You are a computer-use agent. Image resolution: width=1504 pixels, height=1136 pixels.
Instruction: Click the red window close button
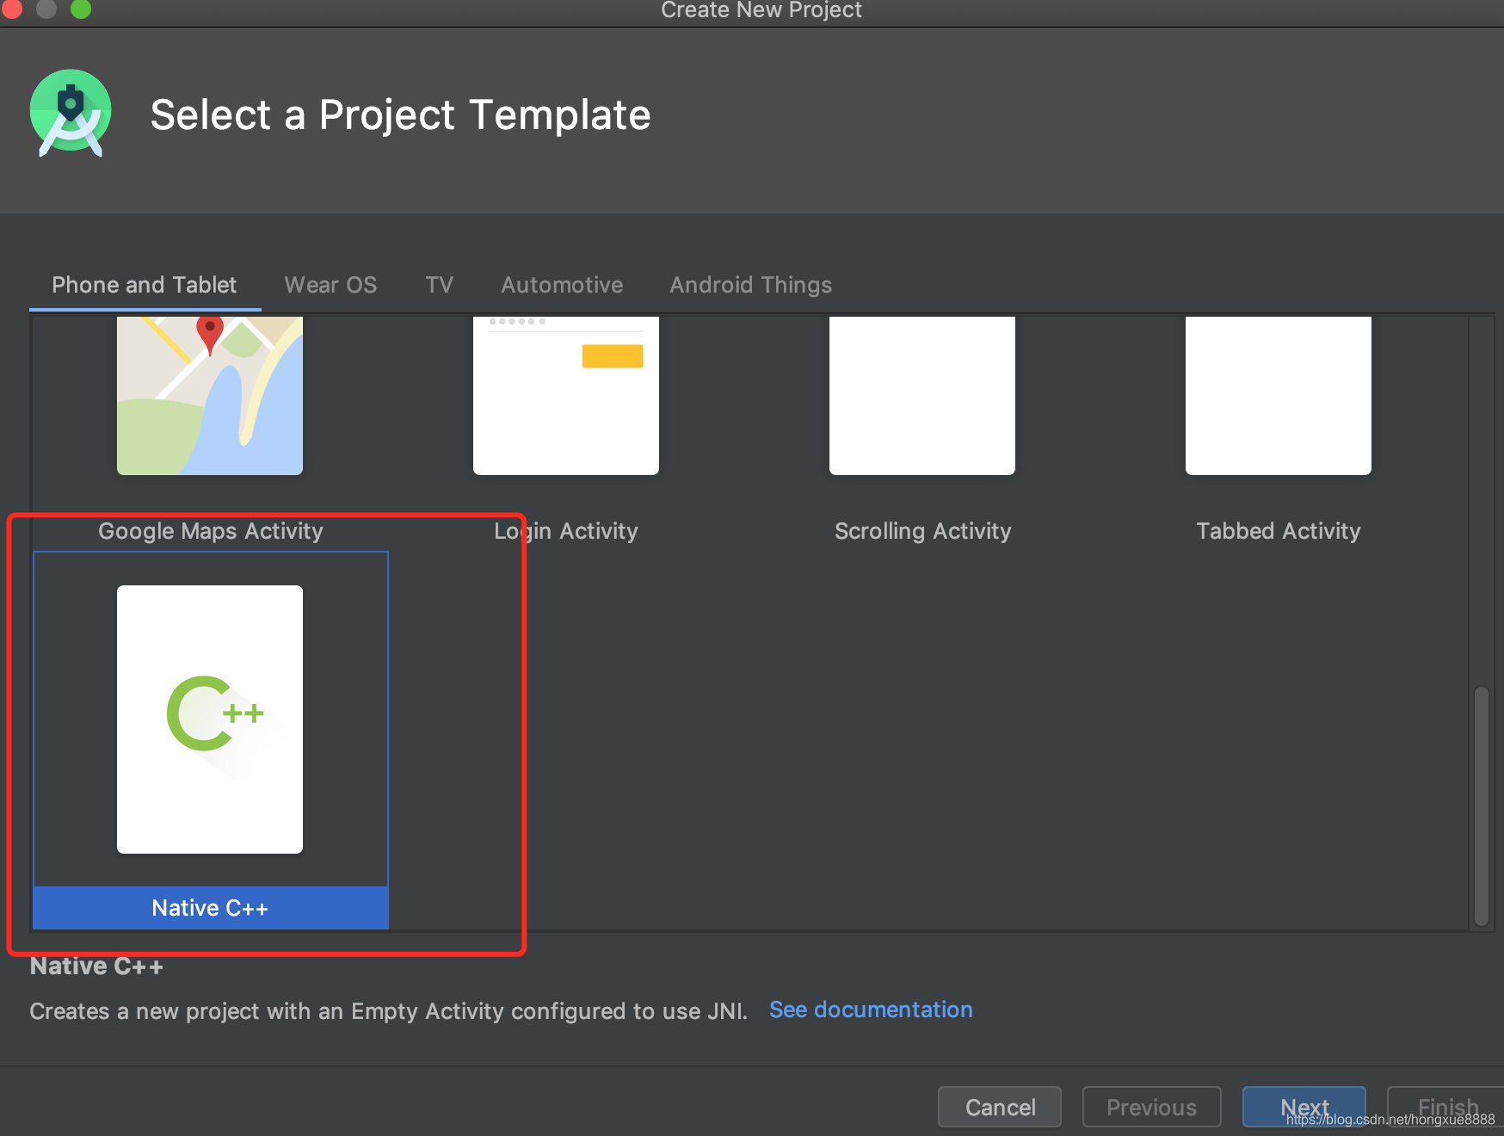coord(12,9)
